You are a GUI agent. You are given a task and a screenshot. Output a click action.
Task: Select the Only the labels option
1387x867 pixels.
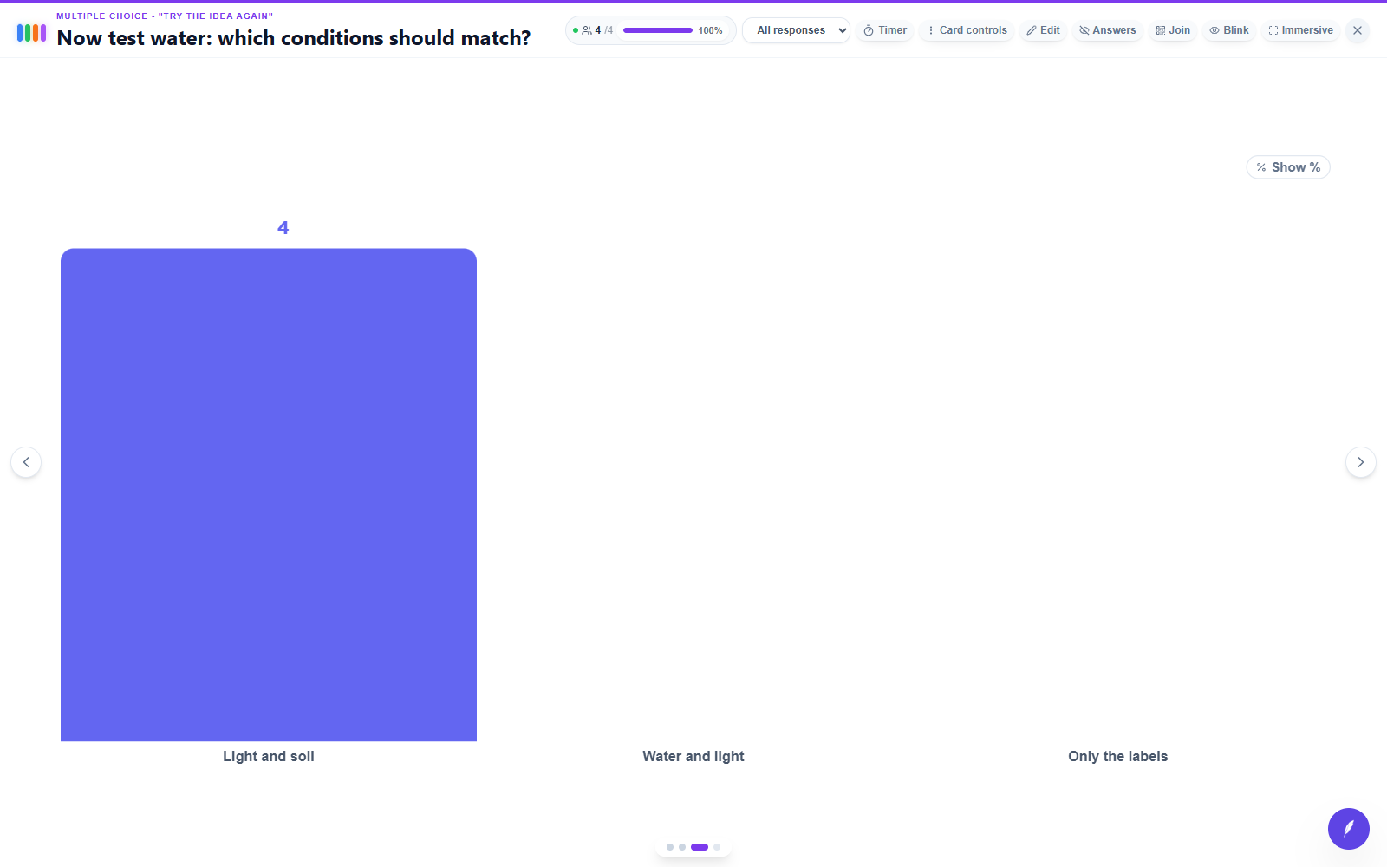pyautogui.click(x=1118, y=756)
